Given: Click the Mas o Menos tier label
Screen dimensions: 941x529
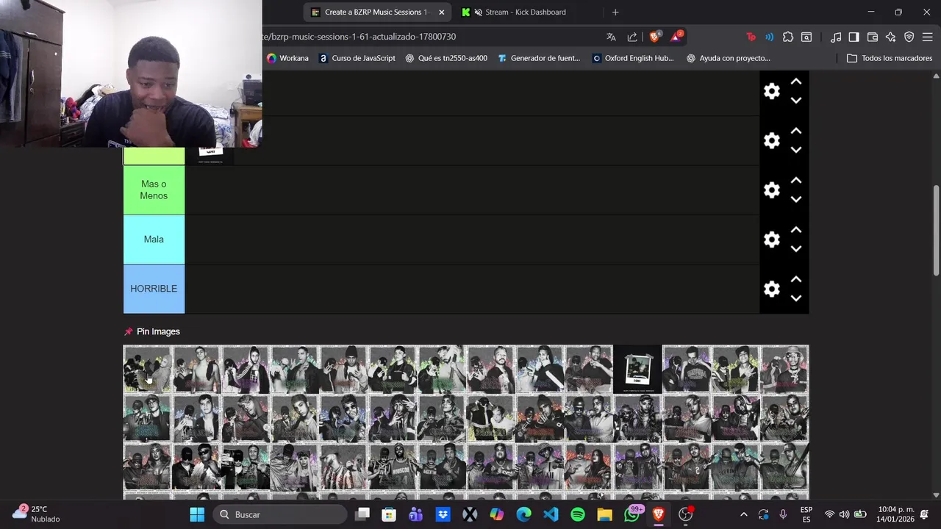Looking at the screenshot, I should pyautogui.click(x=154, y=190).
